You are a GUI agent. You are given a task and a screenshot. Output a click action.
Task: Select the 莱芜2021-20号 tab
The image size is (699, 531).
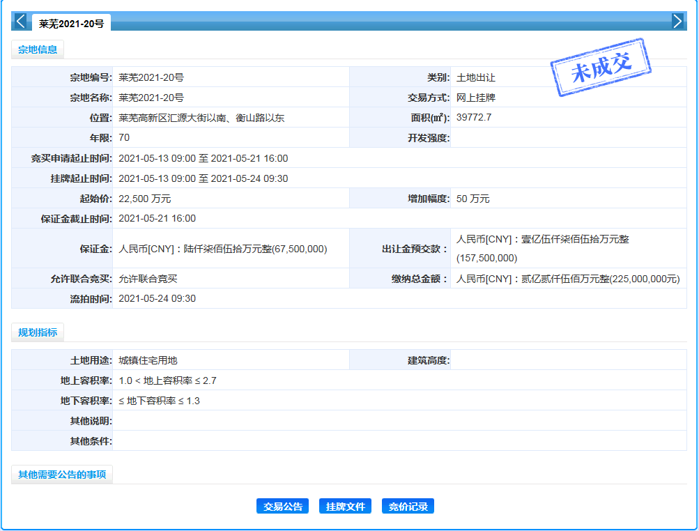(71, 24)
